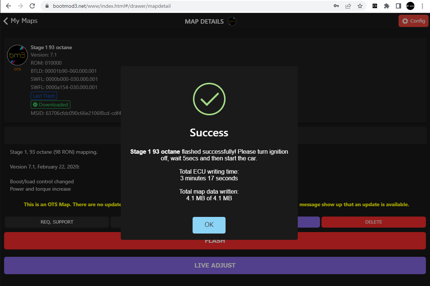Open Chrome three-dot menu
Screen dimensions: 430x286
422,6
